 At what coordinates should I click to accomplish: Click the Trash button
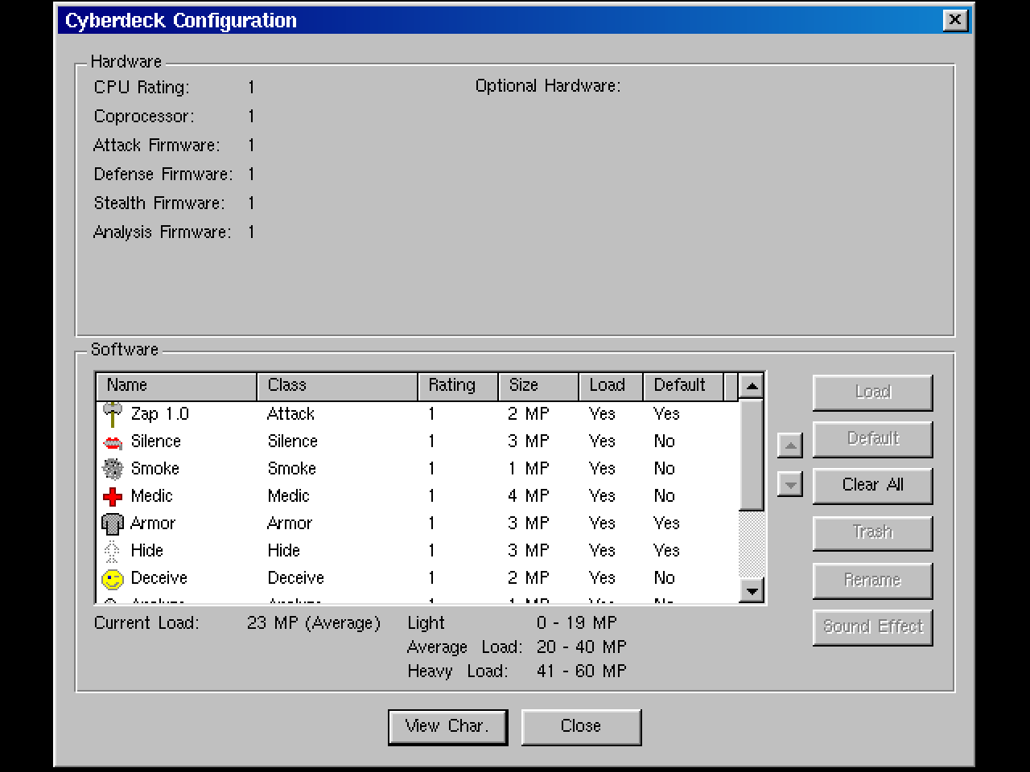coord(873,532)
